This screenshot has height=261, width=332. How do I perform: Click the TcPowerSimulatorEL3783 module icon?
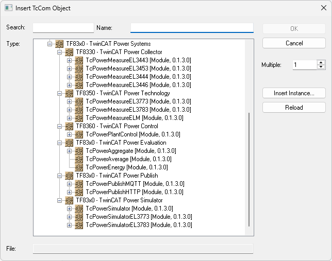click(x=79, y=225)
